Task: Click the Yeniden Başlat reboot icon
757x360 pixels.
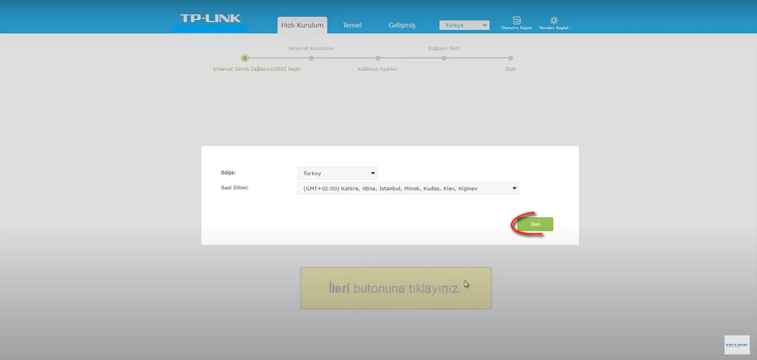Action: pos(554,20)
